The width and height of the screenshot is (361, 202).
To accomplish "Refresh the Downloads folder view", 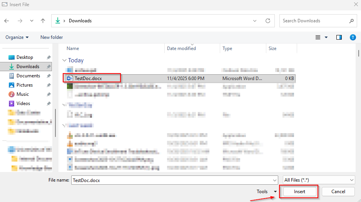I will pos(268,21).
